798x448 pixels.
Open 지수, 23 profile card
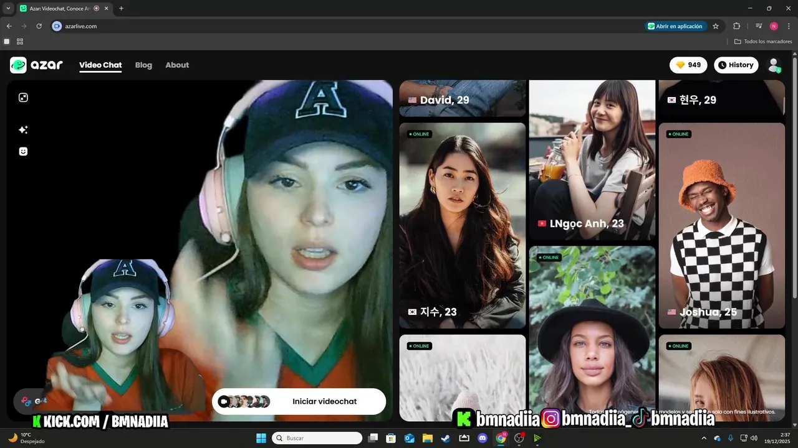coord(463,225)
